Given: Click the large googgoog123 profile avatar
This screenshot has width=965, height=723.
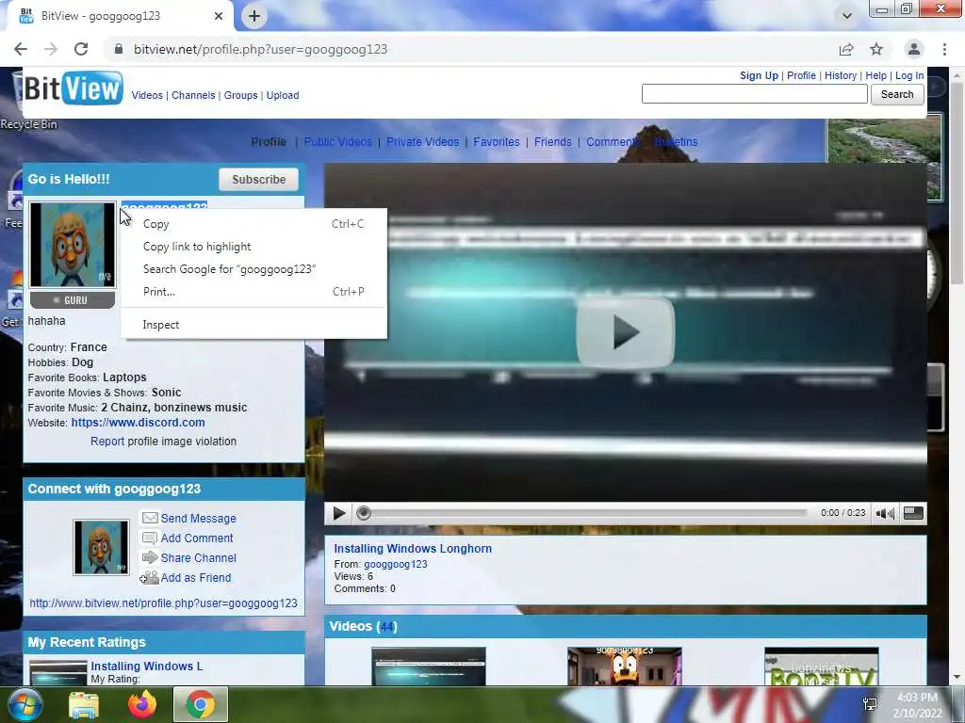Looking at the screenshot, I should coord(73,245).
